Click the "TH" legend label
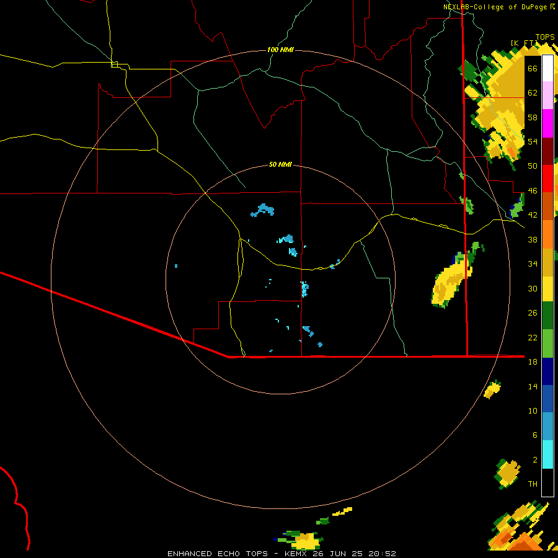Image resolution: width=558 pixels, height=558 pixels. pyautogui.click(x=533, y=484)
